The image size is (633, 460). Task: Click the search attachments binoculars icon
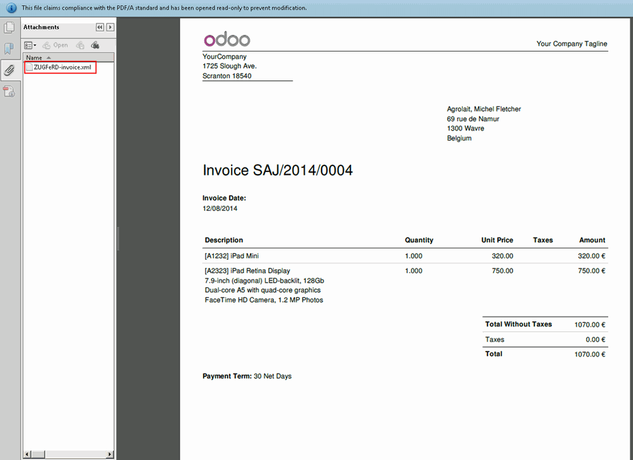[x=95, y=45]
